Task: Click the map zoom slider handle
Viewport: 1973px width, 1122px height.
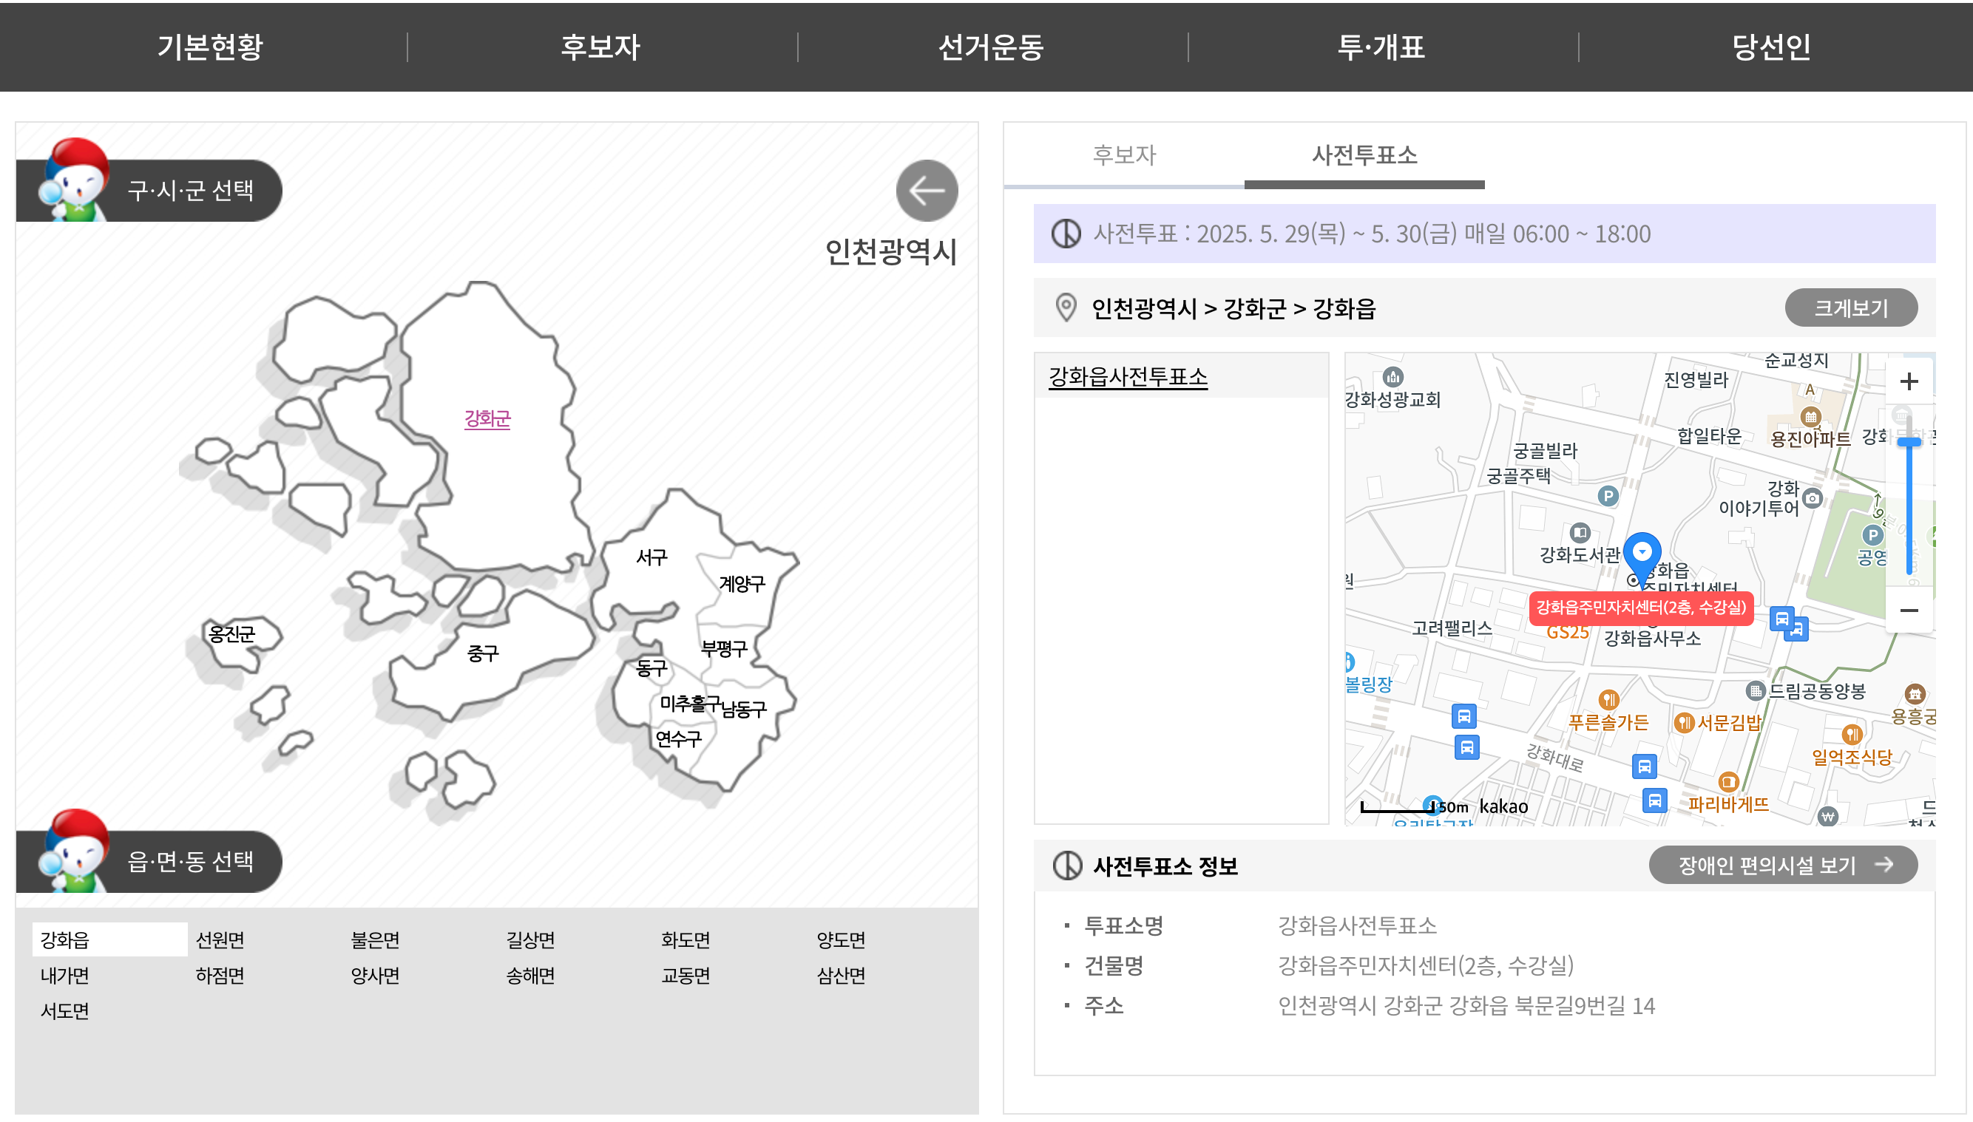Action: [1909, 442]
